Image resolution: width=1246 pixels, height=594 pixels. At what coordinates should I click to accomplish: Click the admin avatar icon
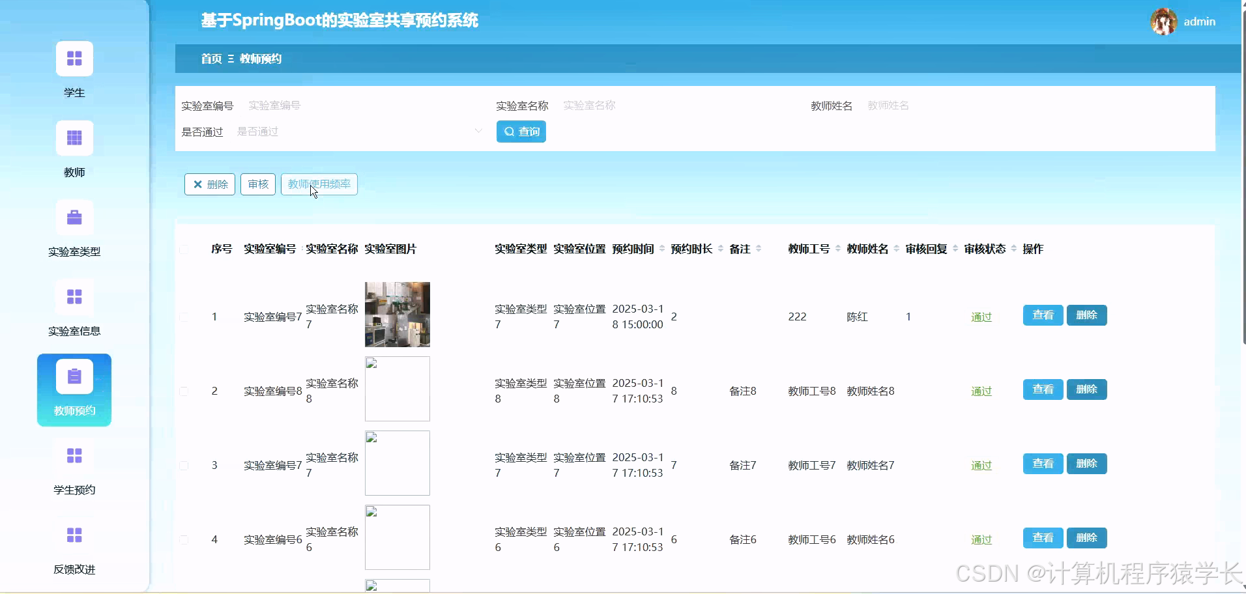pyautogui.click(x=1164, y=21)
